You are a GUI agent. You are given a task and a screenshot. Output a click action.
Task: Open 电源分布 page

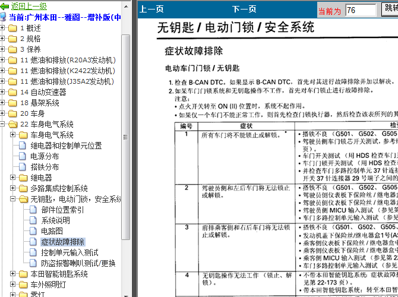pyautogui.click(x=45, y=156)
